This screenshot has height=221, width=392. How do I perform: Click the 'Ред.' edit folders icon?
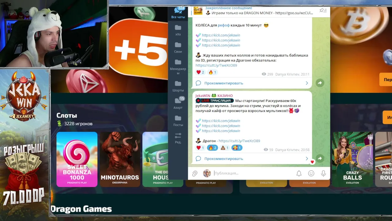tap(178, 138)
